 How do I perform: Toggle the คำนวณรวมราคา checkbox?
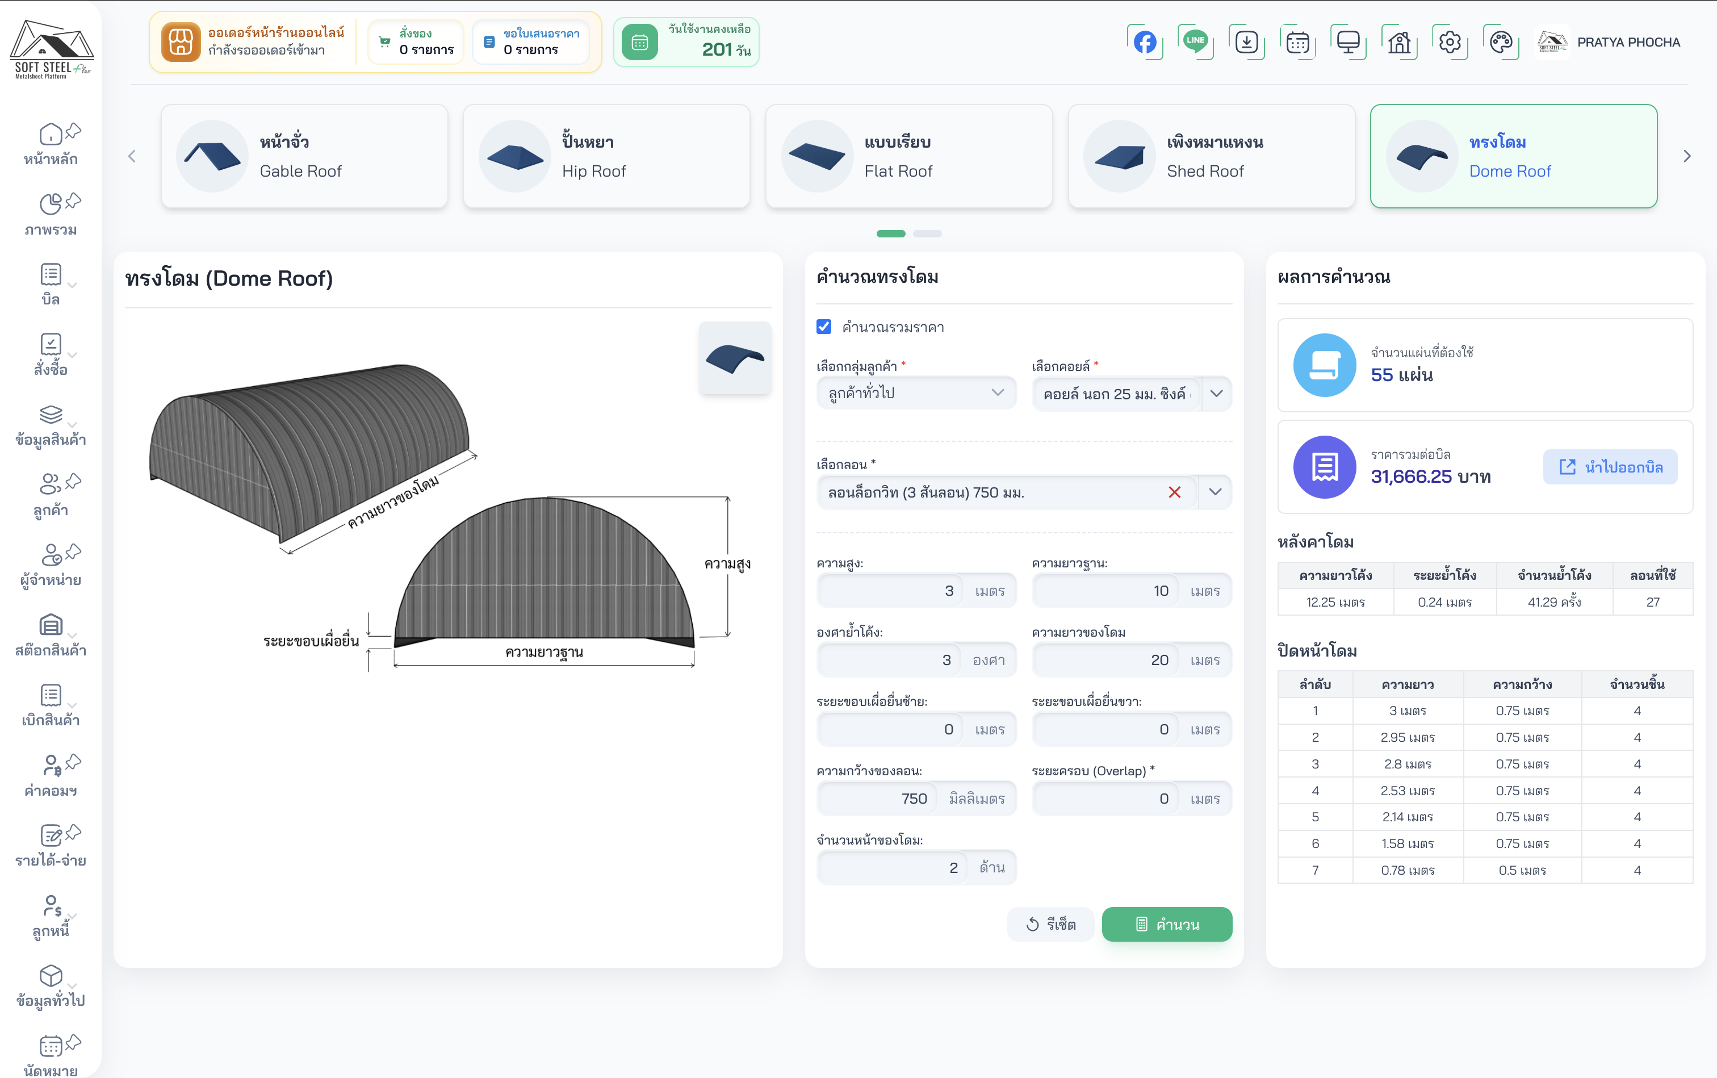pyautogui.click(x=824, y=327)
